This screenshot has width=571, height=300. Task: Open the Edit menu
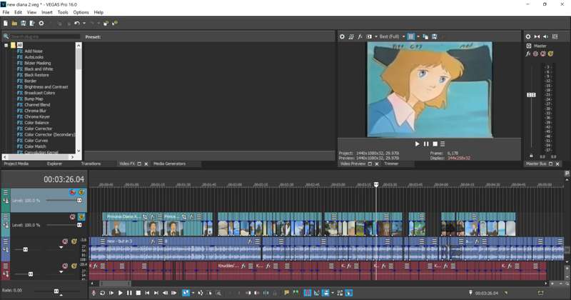tap(19, 12)
